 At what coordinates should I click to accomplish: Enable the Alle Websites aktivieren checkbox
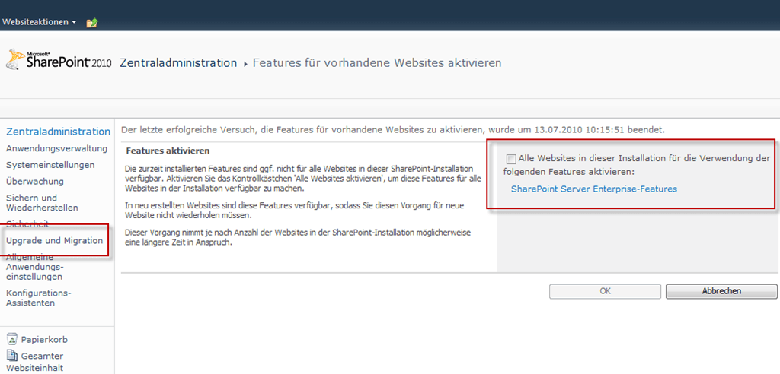pos(511,159)
